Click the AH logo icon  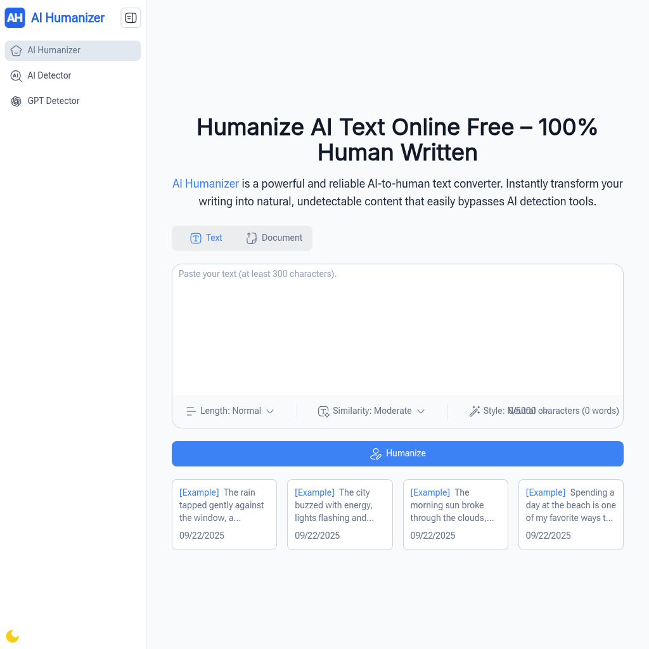point(15,18)
